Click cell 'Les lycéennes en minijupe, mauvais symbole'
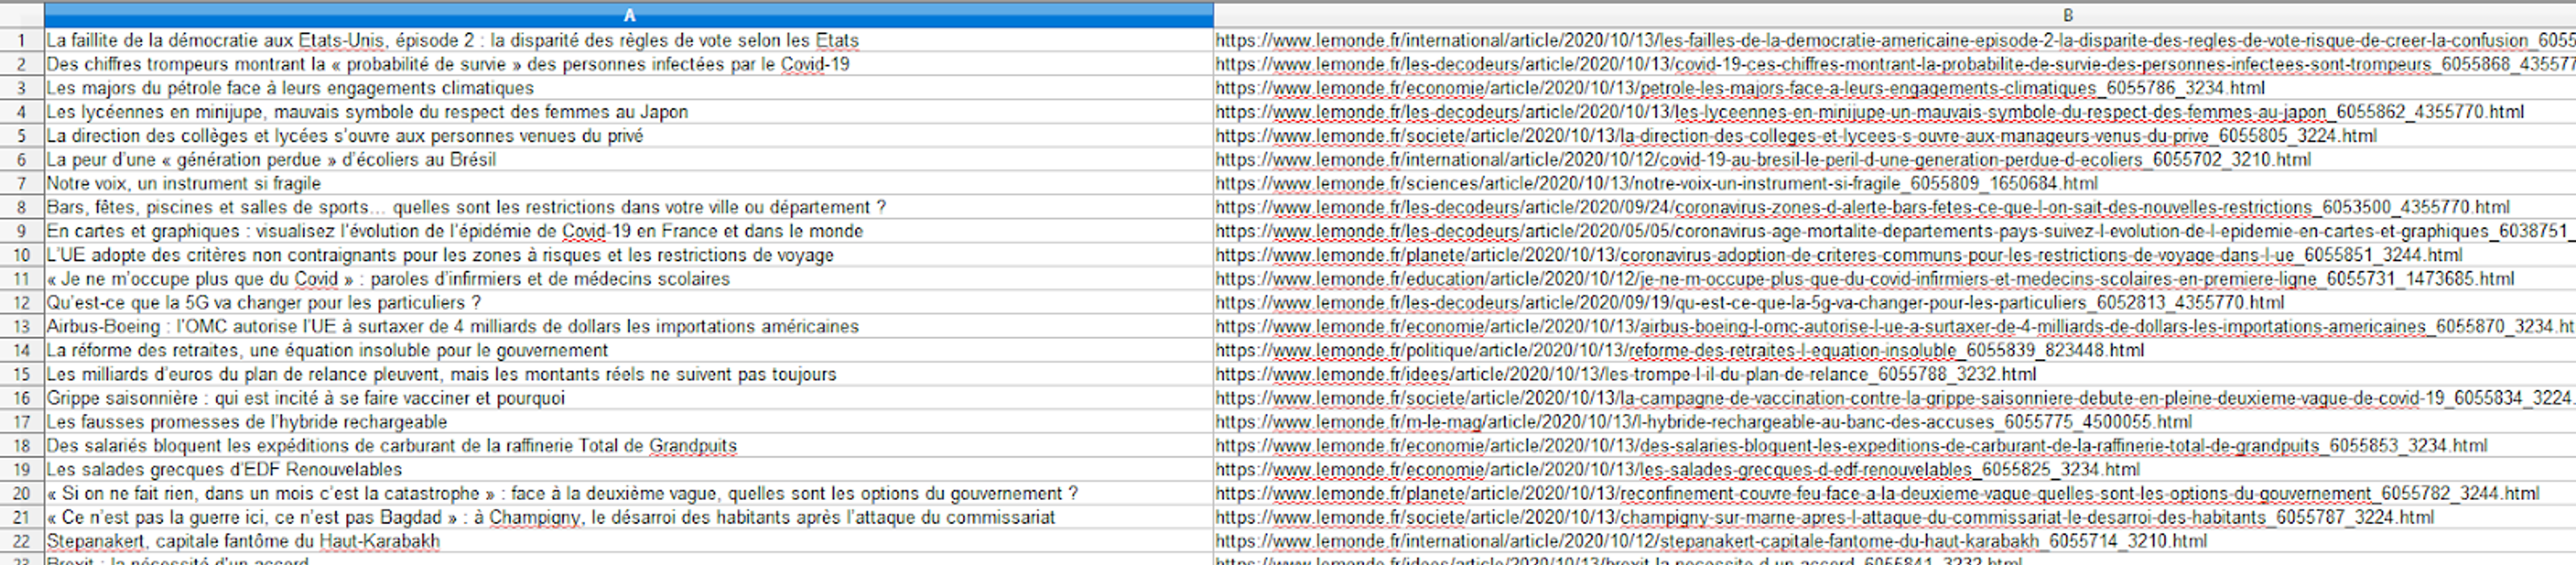Screen dimensions: 2576x565 (629, 112)
